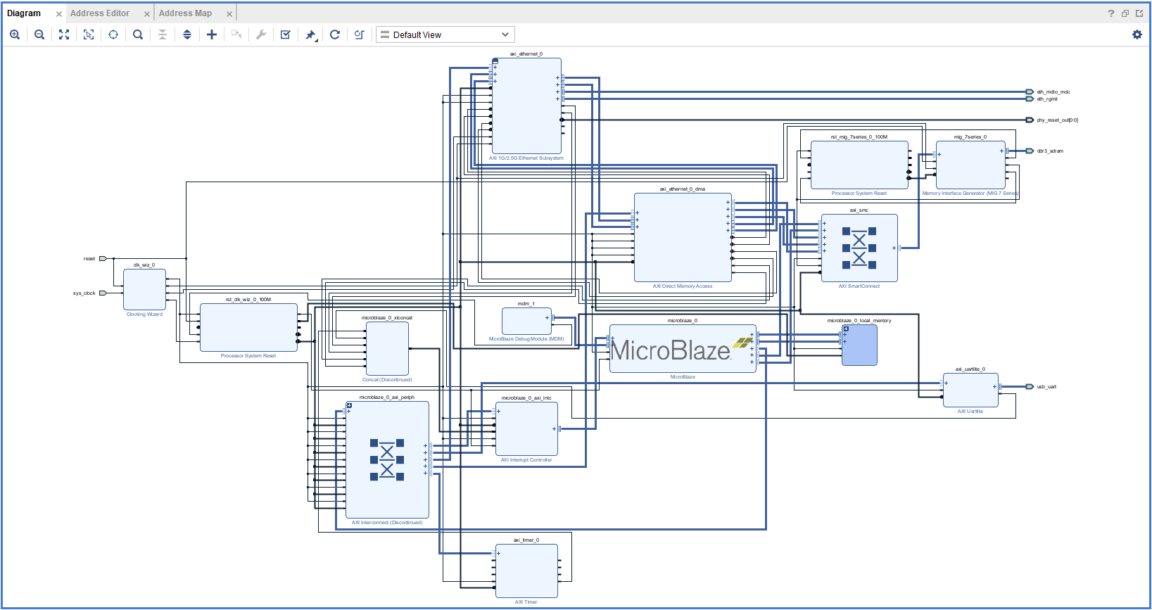This screenshot has width=1152, height=610.
Task: Click the Zoom In magnifier icon
Action: [15, 34]
